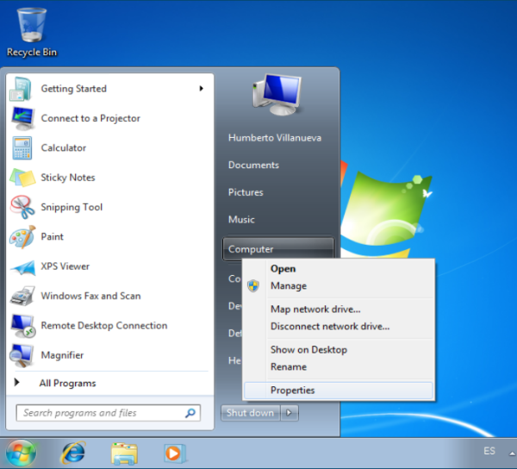Click the Shut down button
The height and width of the screenshot is (469, 517).
[x=251, y=413]
